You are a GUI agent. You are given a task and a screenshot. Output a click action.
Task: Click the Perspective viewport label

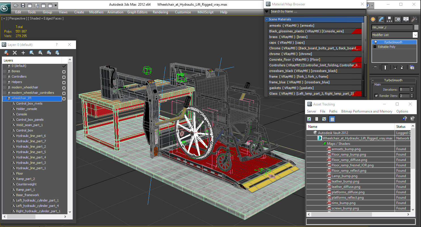click(18, 18)
